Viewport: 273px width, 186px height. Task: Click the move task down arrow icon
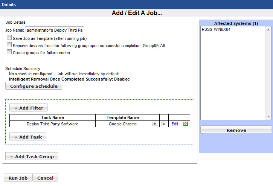(x=164, y=124)
